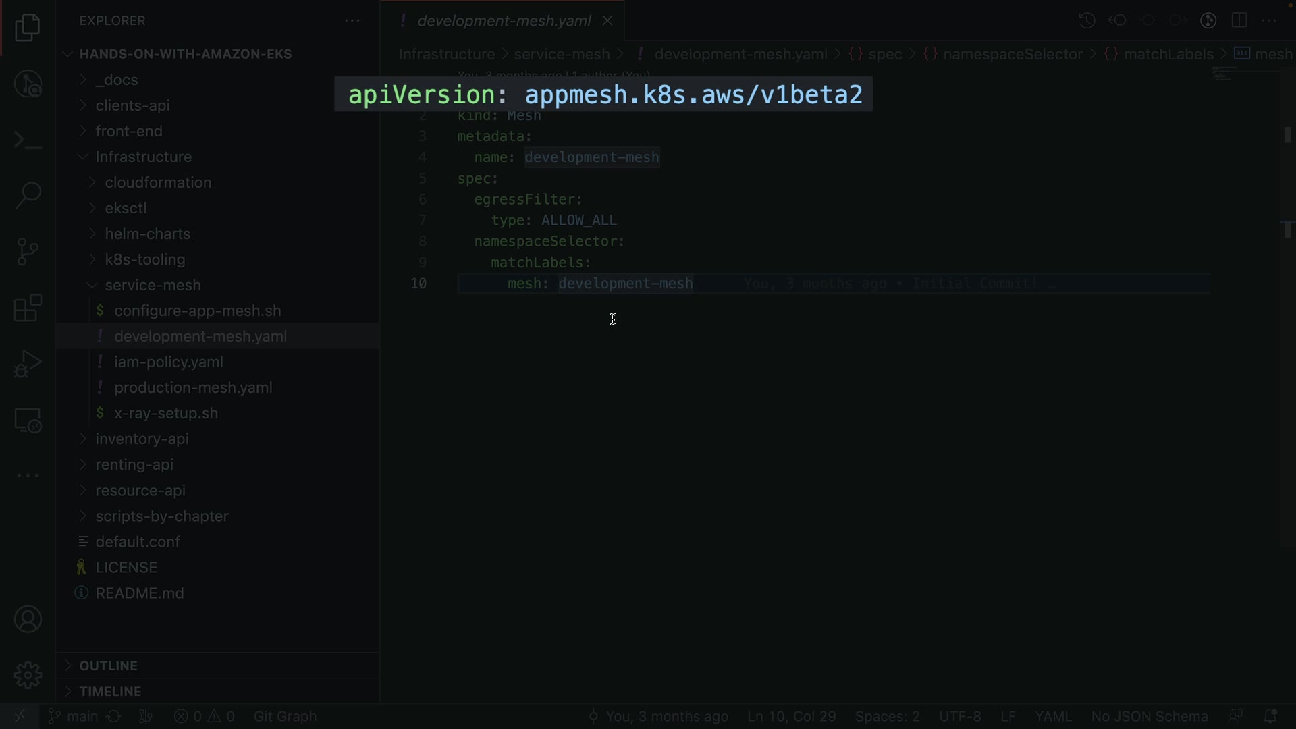Open Source Control view icon
This screenshot has height=729, width=1296.
(28, 252)
